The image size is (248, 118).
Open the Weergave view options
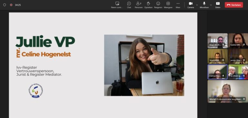pos(168,5)
